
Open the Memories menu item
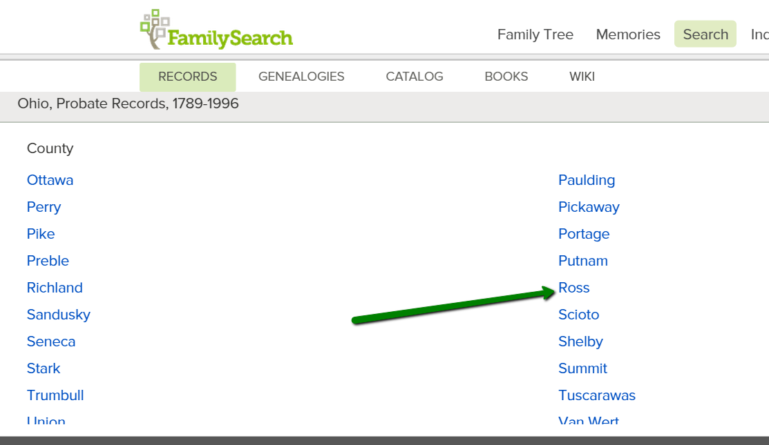coord(628,34)
